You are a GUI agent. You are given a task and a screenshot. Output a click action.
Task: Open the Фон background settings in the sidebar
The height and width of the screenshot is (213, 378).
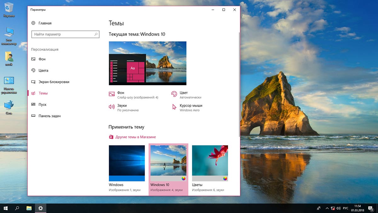tap(42, 59)
